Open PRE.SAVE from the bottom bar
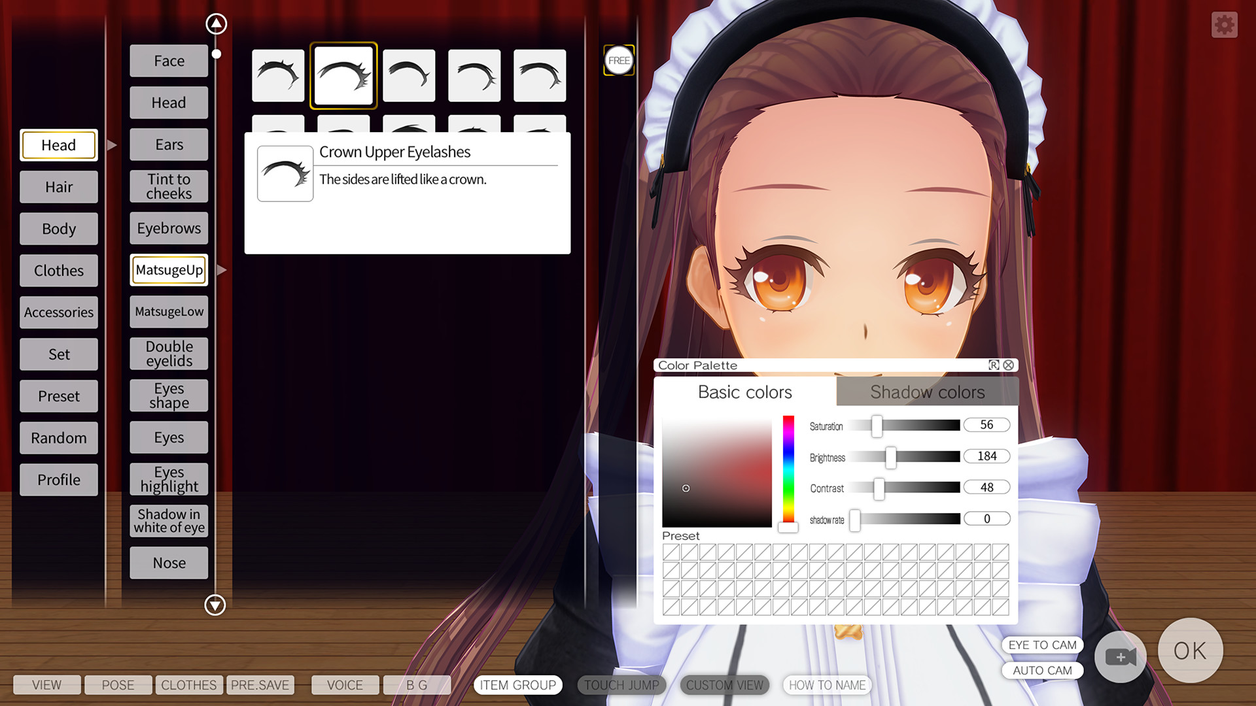Viewport: 1256px width, 706px height. [x=260, y=685]
